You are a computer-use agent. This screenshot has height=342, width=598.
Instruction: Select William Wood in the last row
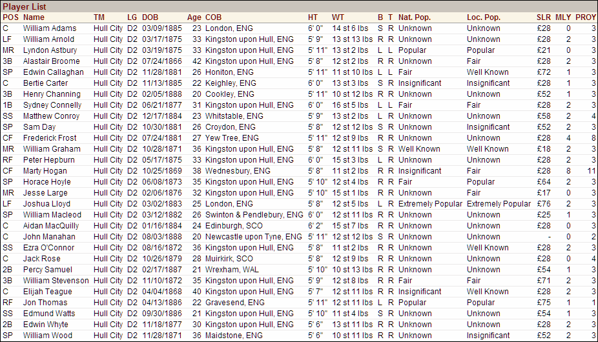(48, 336)
